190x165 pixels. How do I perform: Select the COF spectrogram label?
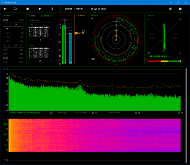(6, 145)
